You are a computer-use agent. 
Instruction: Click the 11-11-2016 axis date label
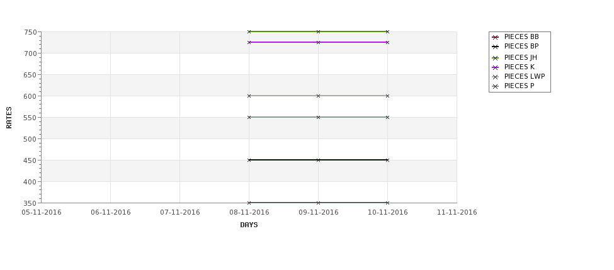[457, 213]
